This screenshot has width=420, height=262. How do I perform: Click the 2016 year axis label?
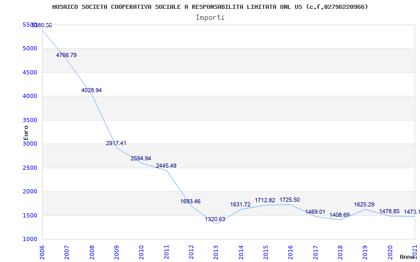pyautogui.click(x=291, y=253)
